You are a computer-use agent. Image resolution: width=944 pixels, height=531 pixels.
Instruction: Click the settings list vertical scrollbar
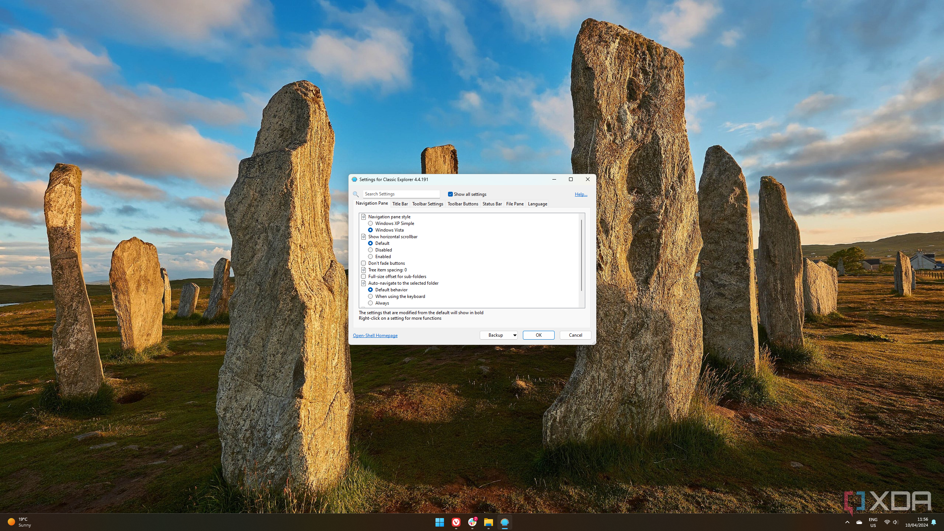tap(582, 255)
